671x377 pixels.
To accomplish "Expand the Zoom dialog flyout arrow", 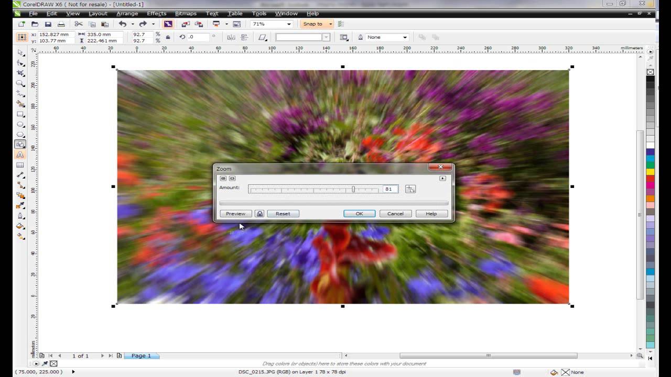I will coord(442,178).
